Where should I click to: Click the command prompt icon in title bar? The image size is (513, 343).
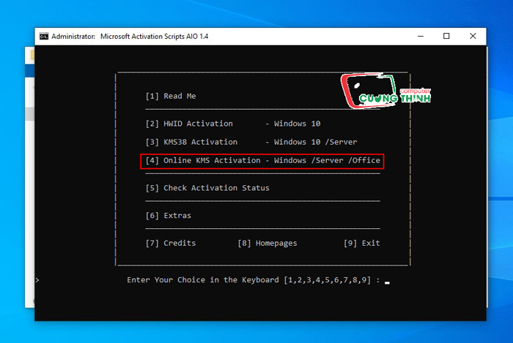point(44,37)
